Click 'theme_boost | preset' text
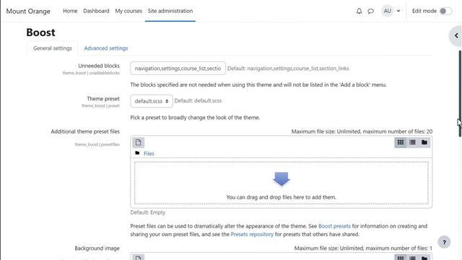 coord(101,105)
